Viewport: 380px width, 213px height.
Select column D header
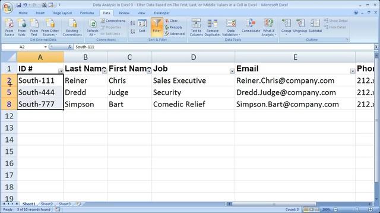coord(193,57)
